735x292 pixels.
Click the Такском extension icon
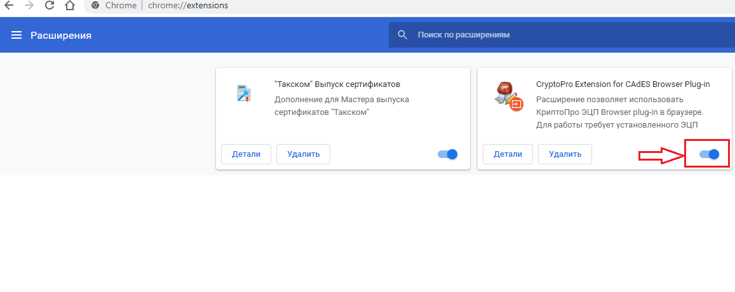tap(244, 93)
